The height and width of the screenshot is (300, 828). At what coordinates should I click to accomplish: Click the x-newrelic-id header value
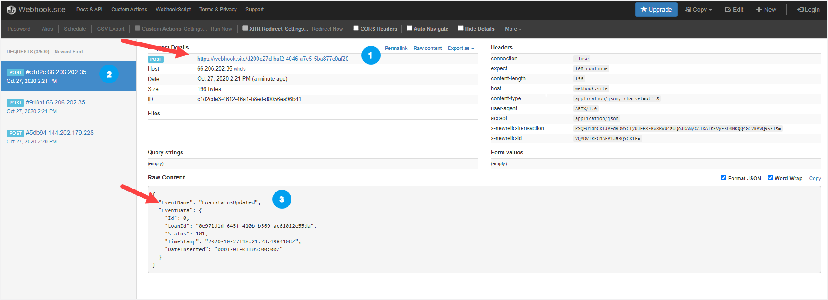[607, 139]
